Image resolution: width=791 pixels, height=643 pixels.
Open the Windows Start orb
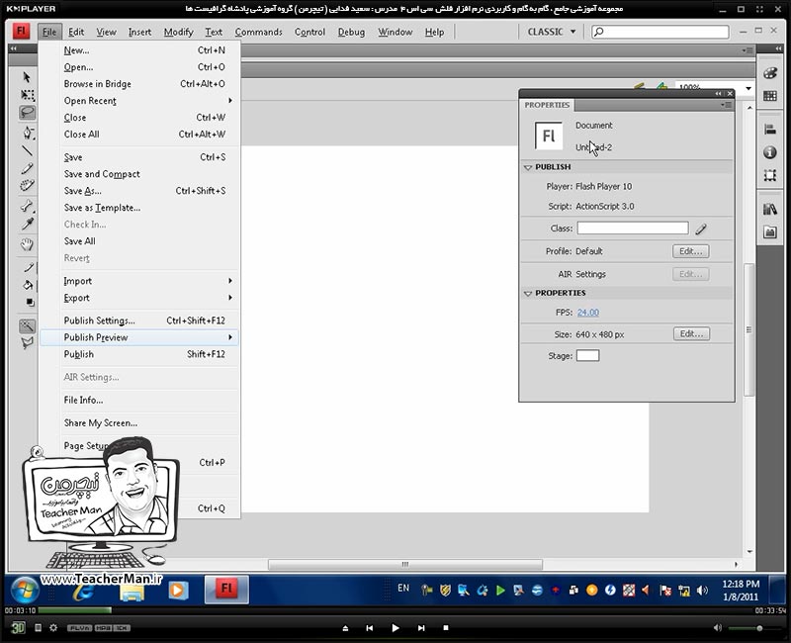(24, 590)
